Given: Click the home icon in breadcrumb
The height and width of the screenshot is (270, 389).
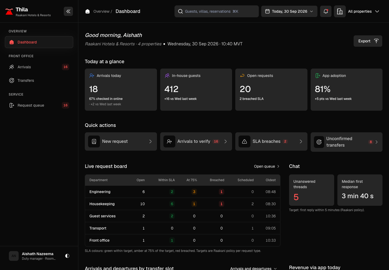Looking at the screenshot, I should point(88,11).
